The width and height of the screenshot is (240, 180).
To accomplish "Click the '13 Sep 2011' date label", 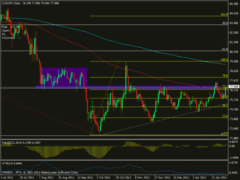I will [85, 178].
